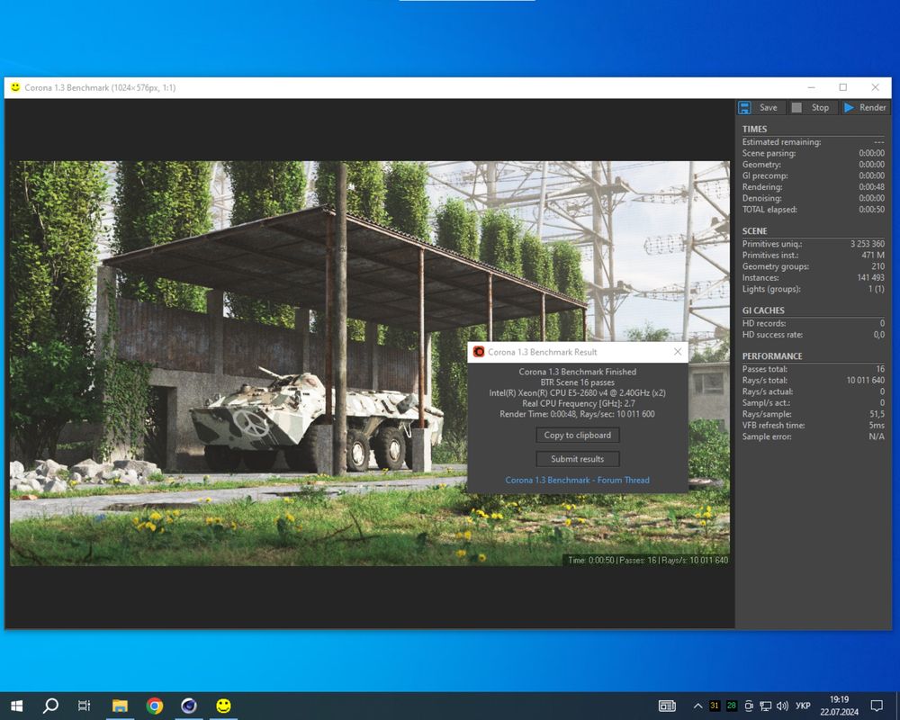Open Windows Search from the taskbar
This screenshot has width=900, height=720.
coord(50,706)
